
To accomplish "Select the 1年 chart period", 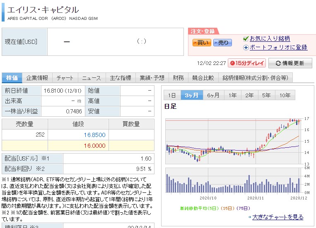I will click(233, 95).
